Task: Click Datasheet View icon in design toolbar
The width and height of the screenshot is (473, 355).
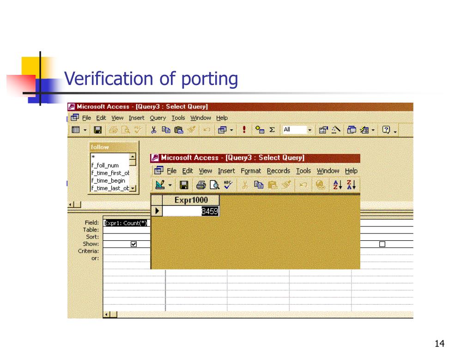Action: tap(76, 130)
